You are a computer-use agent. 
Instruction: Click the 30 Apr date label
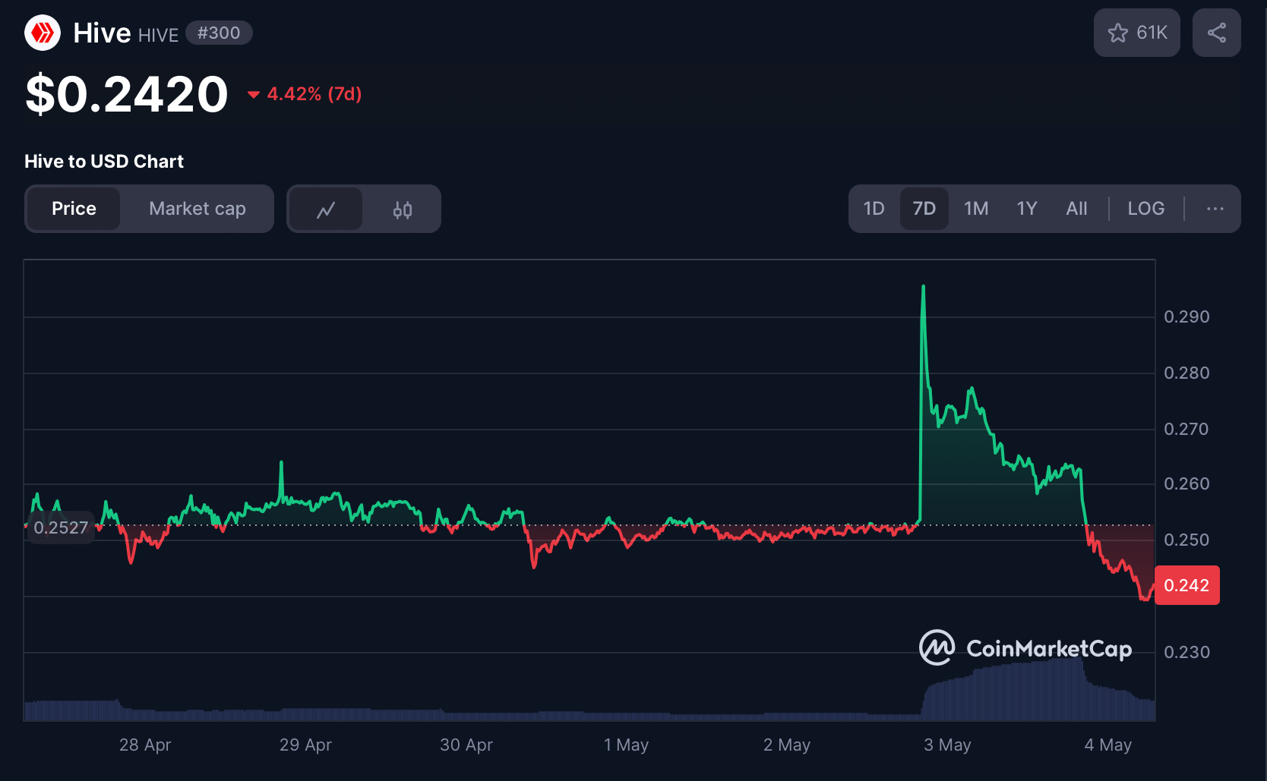(466, 745)
